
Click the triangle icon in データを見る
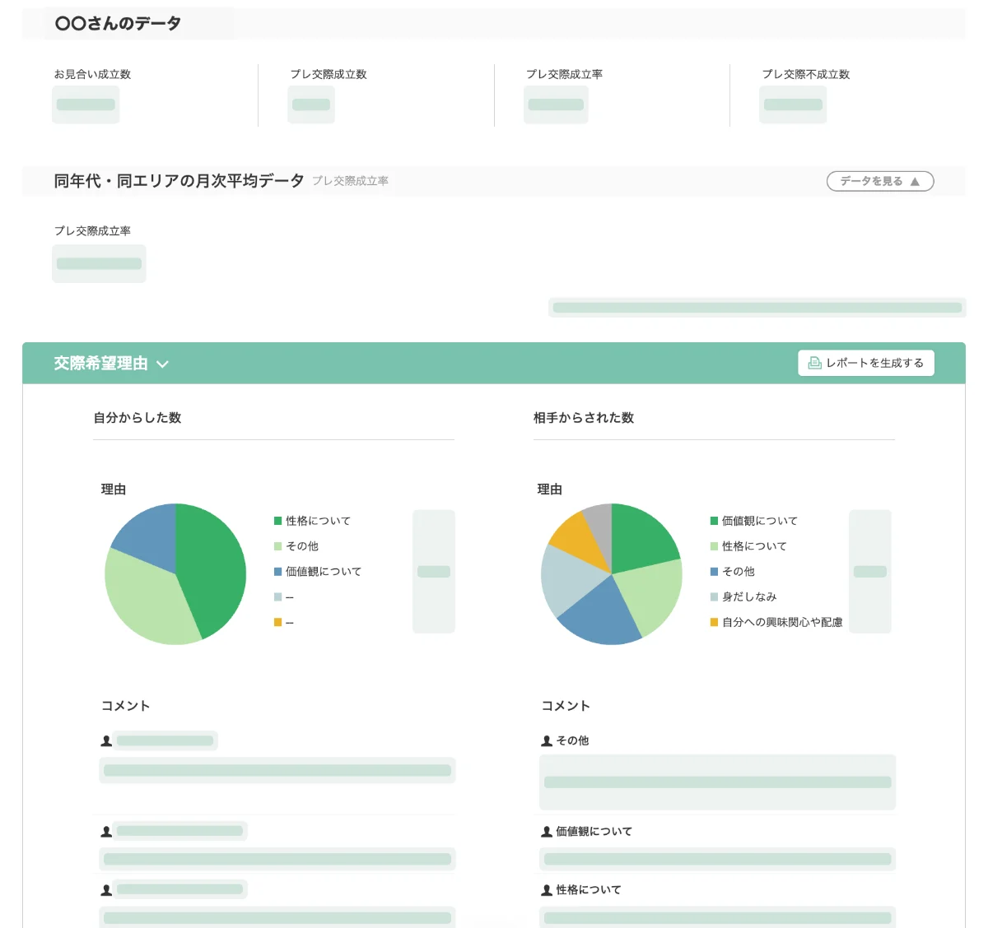pos(915,182)
